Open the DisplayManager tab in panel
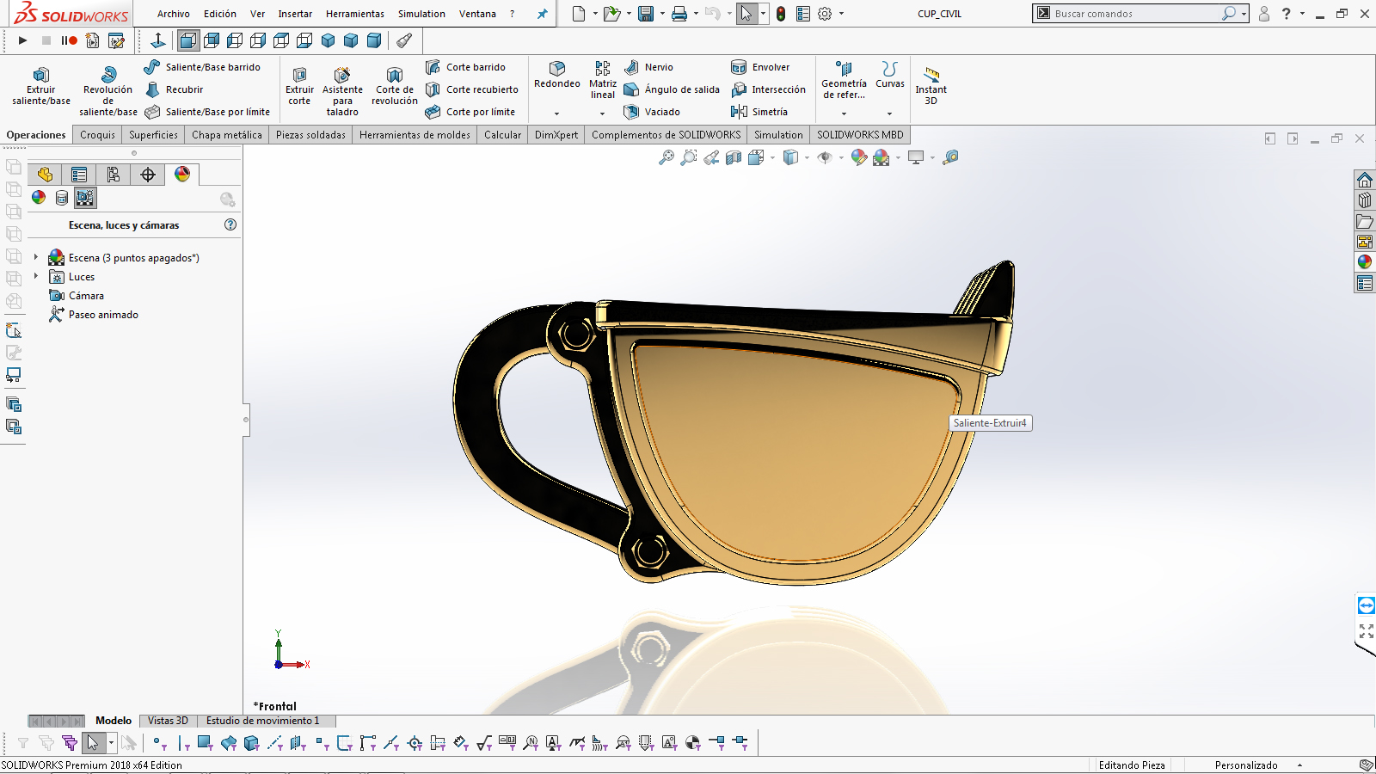The width and height of the screenshot is (1376, 774). 182,175
